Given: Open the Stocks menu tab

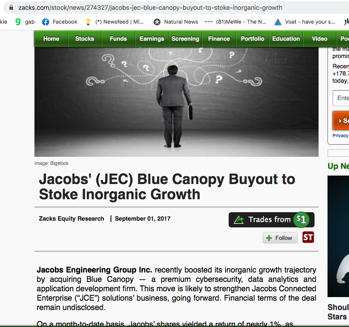Looking at the screenshot, I should pyautogui.click(x=85, y=39).
